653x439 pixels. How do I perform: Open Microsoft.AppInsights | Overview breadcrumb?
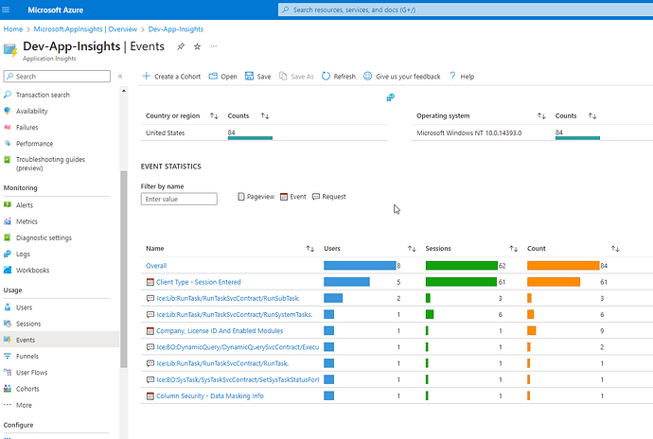point(85,29)
